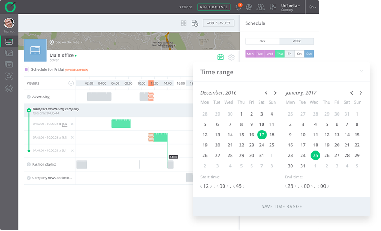Select the Mon day toggle
This screenshot has width=381, height=231.
(x=250, y=54)
